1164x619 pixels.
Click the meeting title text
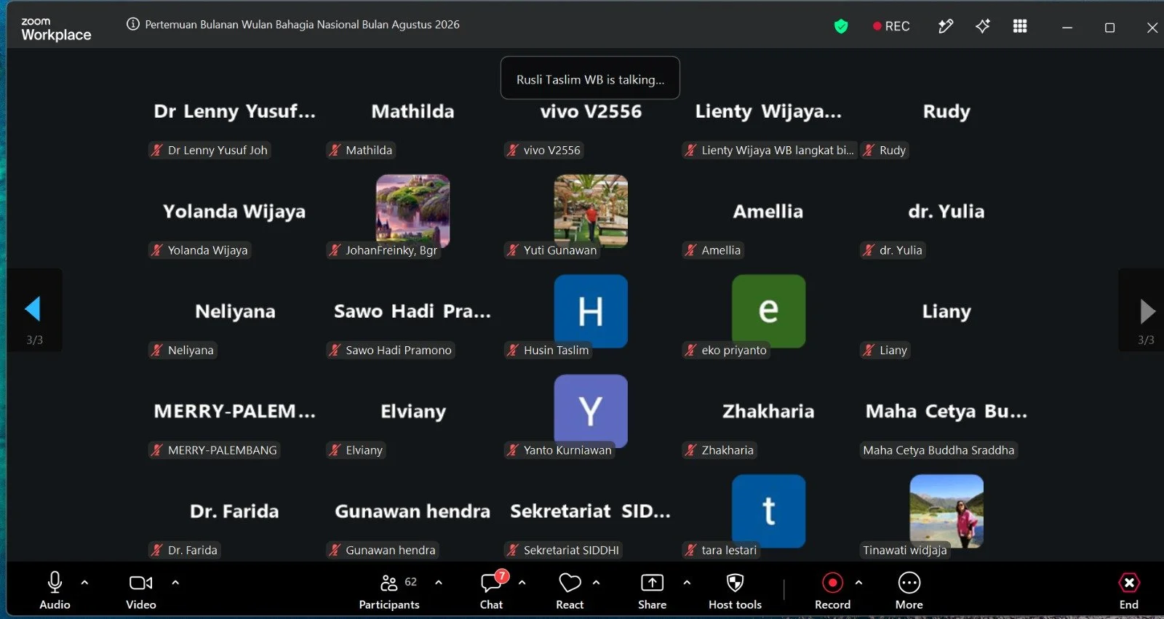click(302, 24)
